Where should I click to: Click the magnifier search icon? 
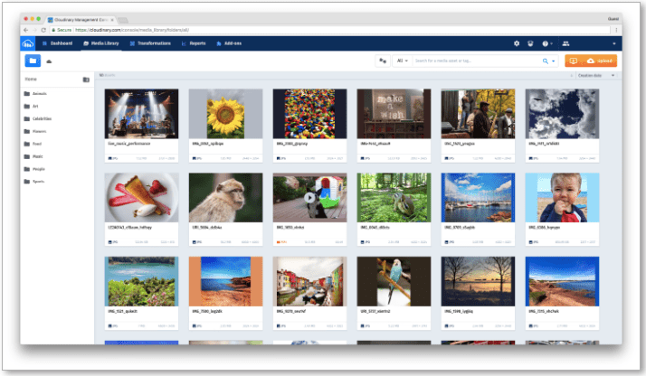[546, 61]
